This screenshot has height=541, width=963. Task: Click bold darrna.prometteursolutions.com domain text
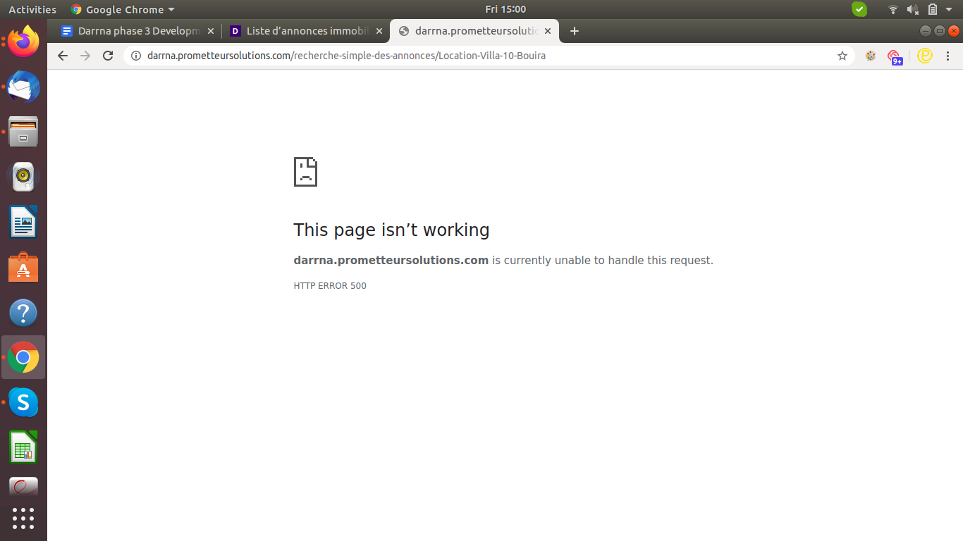(391, 260)
